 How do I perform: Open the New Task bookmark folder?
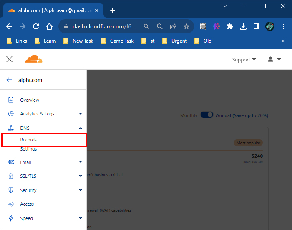click(78, 41)
